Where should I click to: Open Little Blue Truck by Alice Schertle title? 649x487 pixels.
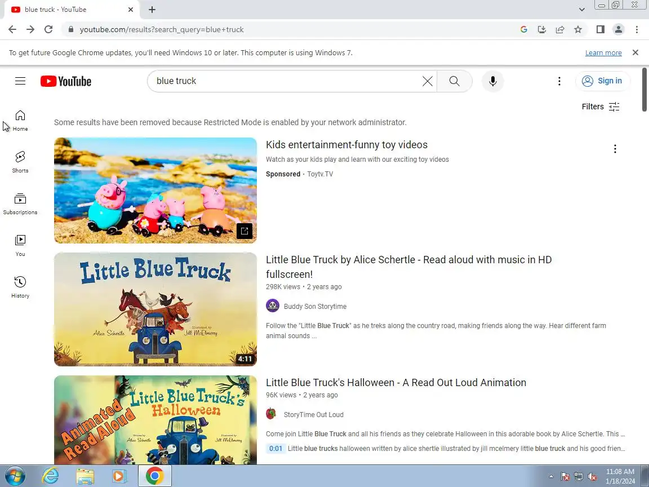click(408, 267)
